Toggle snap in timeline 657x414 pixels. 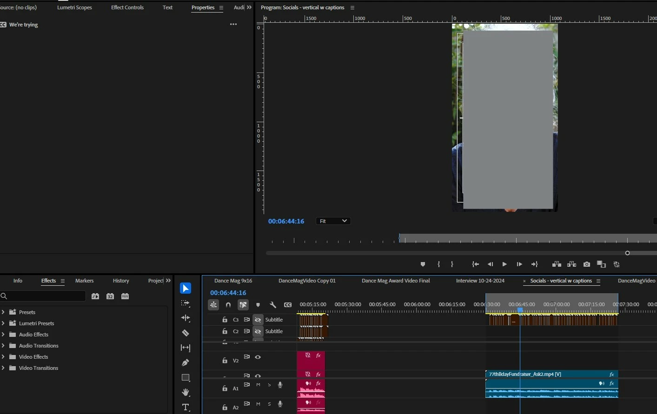coord(228,305)
